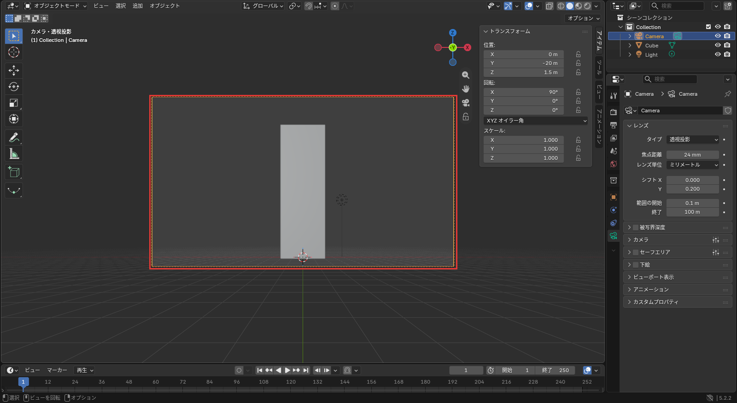Open the Output properties tab icon
Screen dimensions: 737x403
pos(614,125)
